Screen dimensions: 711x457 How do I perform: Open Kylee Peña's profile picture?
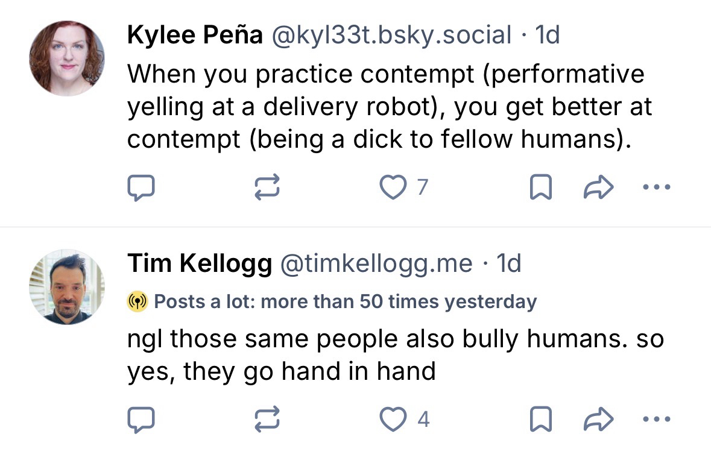click(67, 58)
